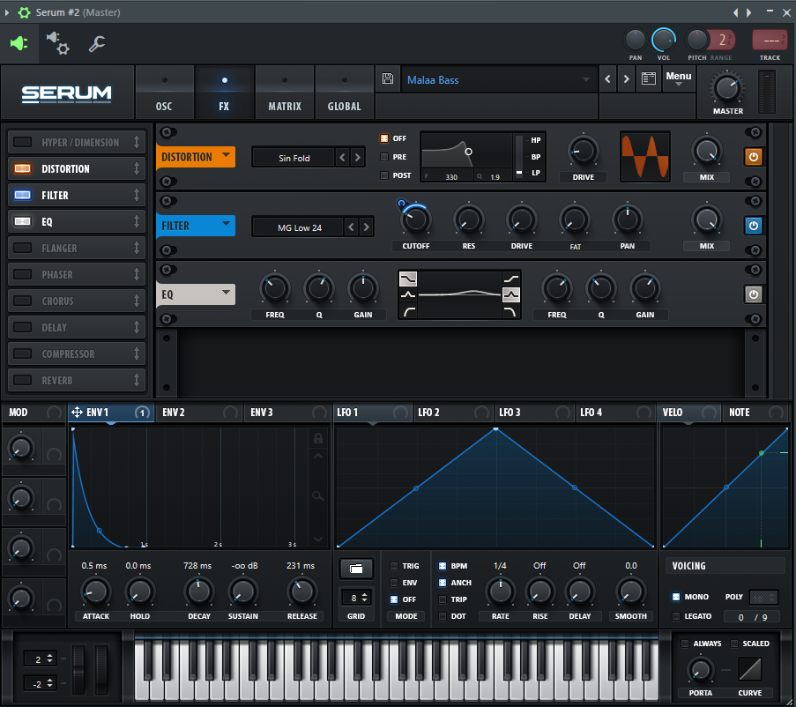The width and height of the screenshot is (796, 707).
Task: Open the EQ module dropdown arrow
Action: pyautogui.click(x=226, y=293)
